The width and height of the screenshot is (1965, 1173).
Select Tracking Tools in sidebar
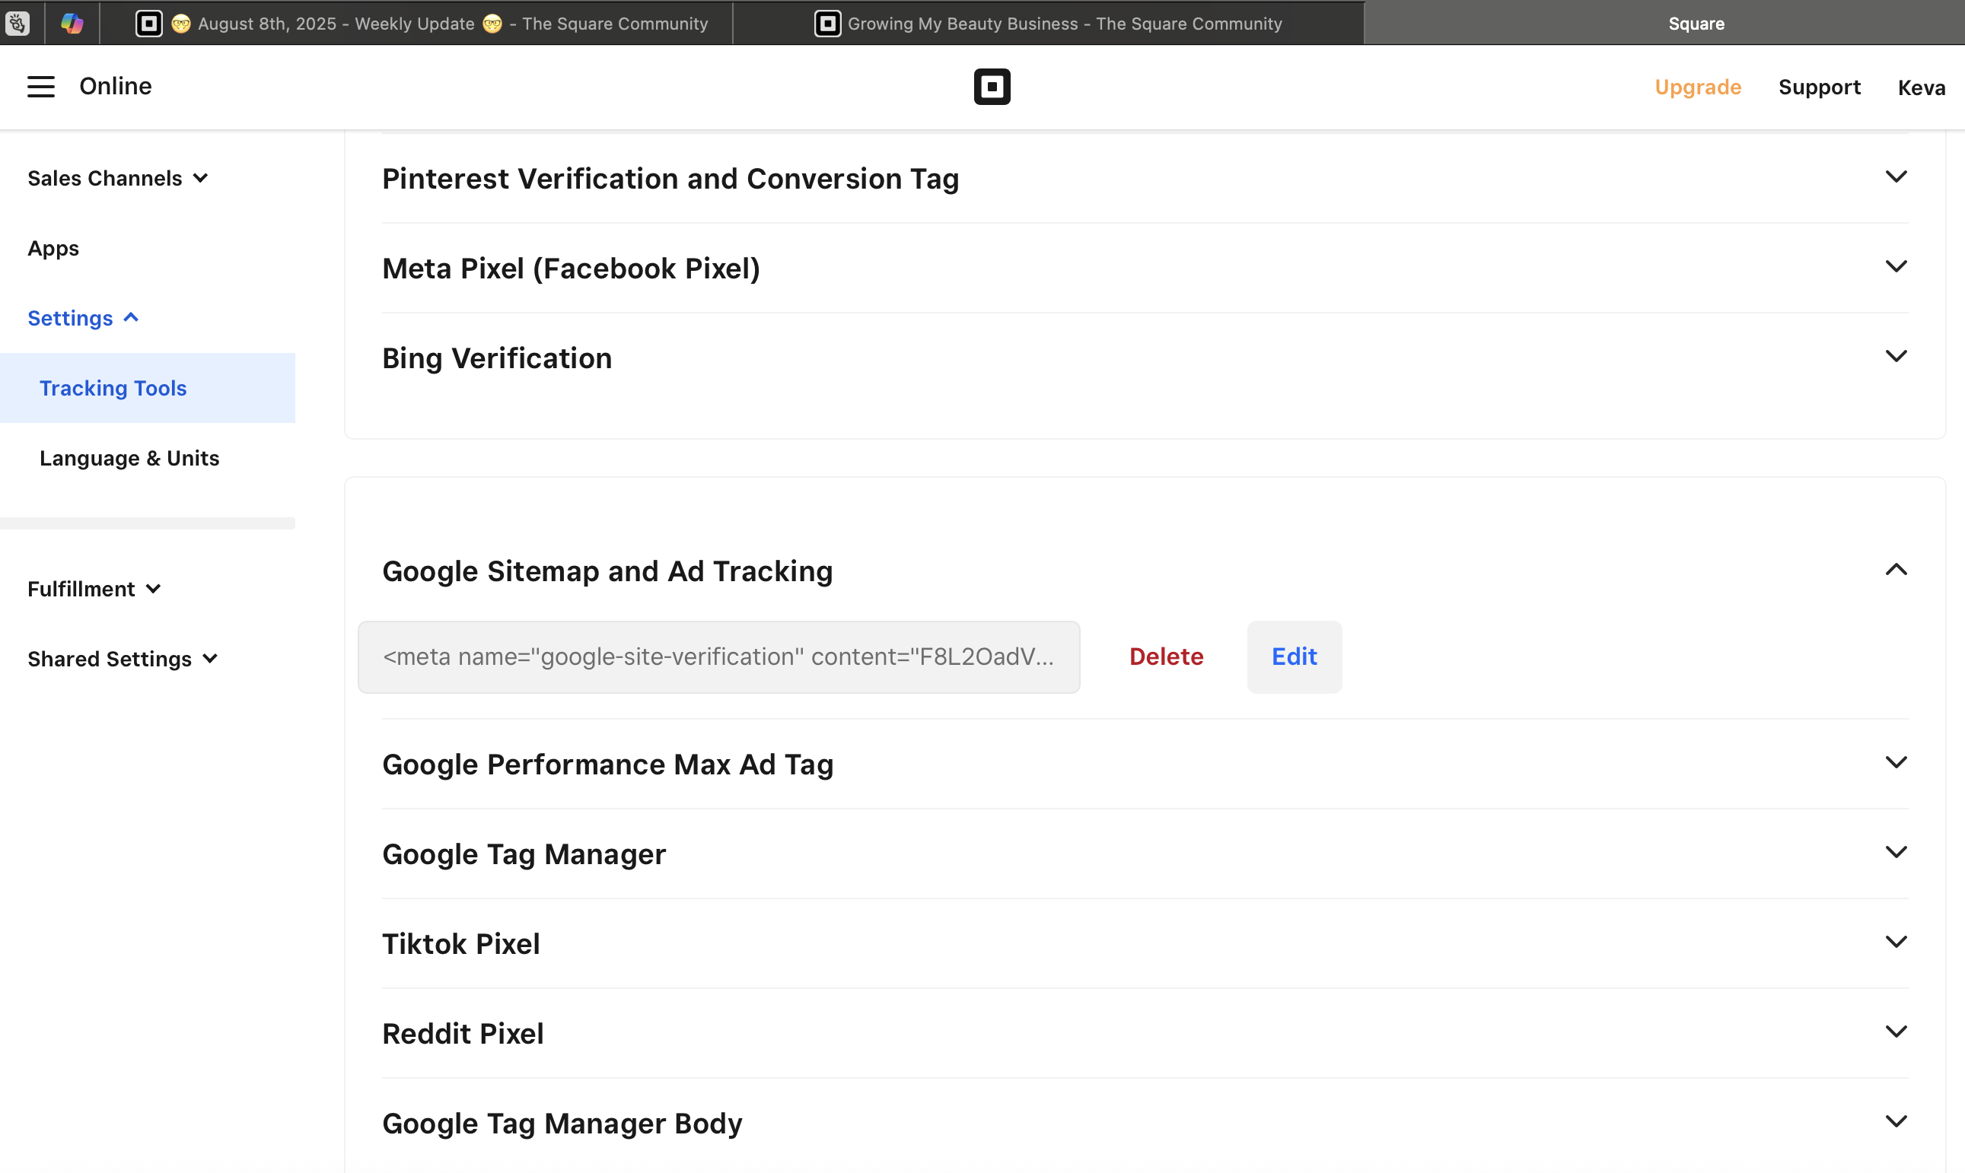[147, 388]
